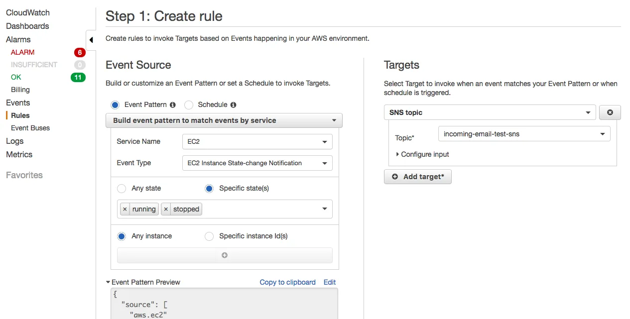630x319 pixels.
Task: Click the green OK count badge
Action: coord(78,77)
